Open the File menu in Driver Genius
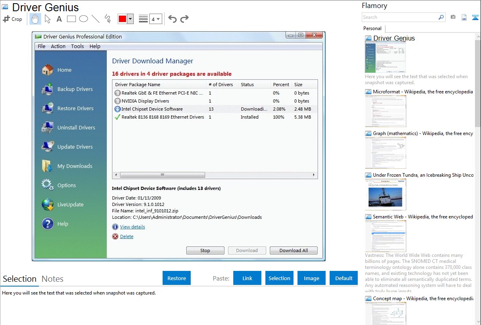 41,46
